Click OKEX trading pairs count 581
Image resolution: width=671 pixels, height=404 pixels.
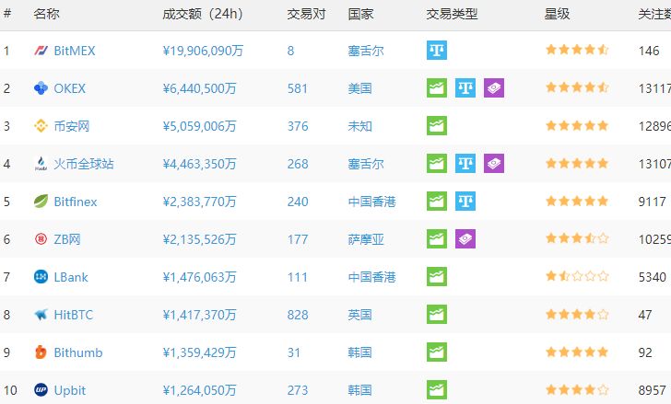coord(298,88)
